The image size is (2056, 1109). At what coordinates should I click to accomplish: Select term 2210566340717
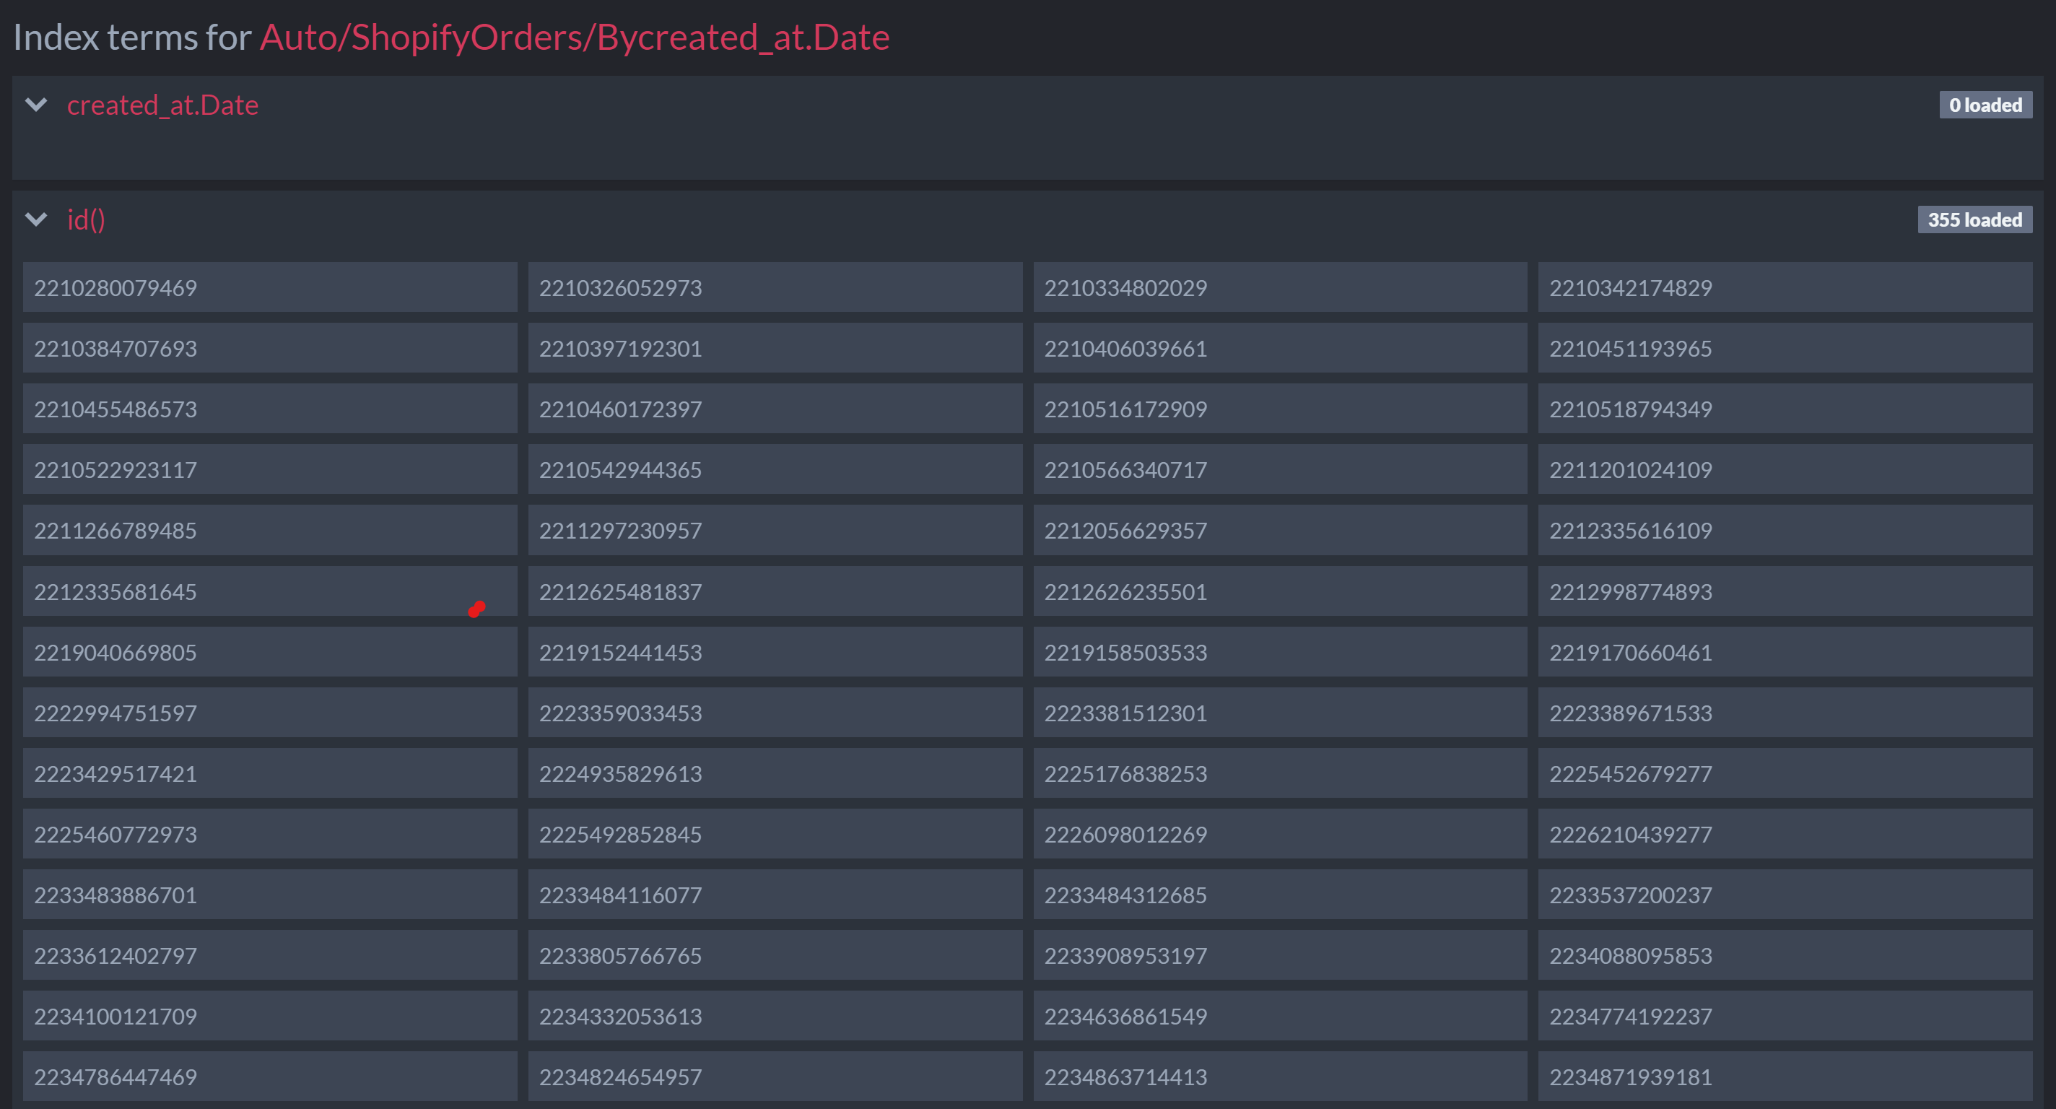pos(1280,469)
